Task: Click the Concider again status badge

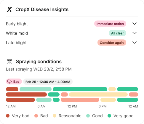Action: [x=112, y=43]
